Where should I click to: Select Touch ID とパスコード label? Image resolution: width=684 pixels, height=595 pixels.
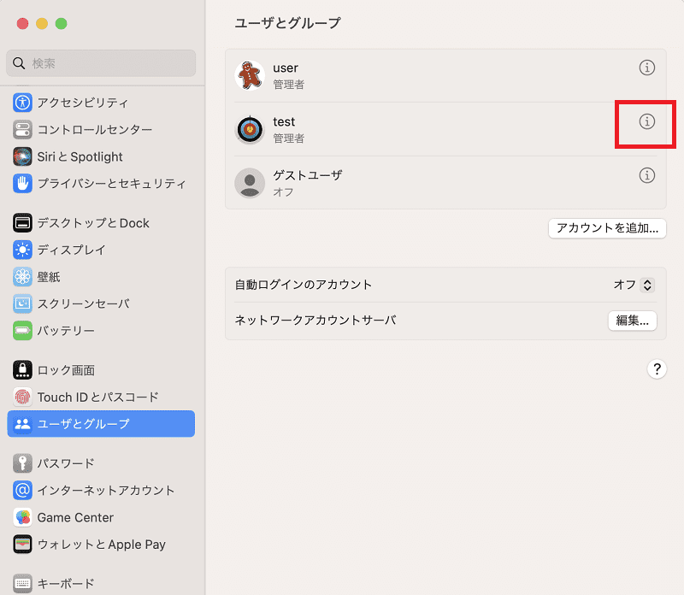[x=97, y=397]
